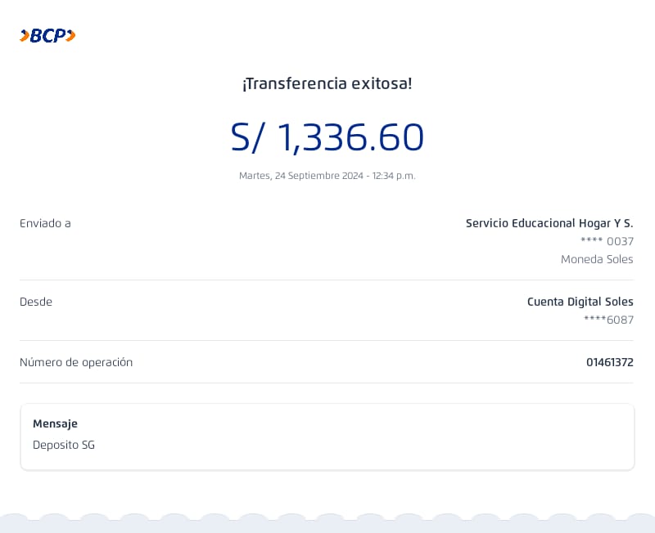Click the Número de operación label
Image resolution: width=655 pixels, height=533 pixels.
coord(76,362)
